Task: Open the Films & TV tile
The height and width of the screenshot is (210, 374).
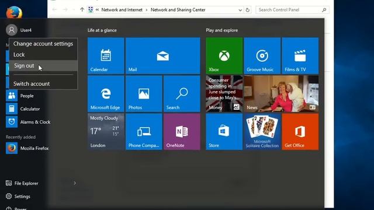Action: click(x=300, y=56)
